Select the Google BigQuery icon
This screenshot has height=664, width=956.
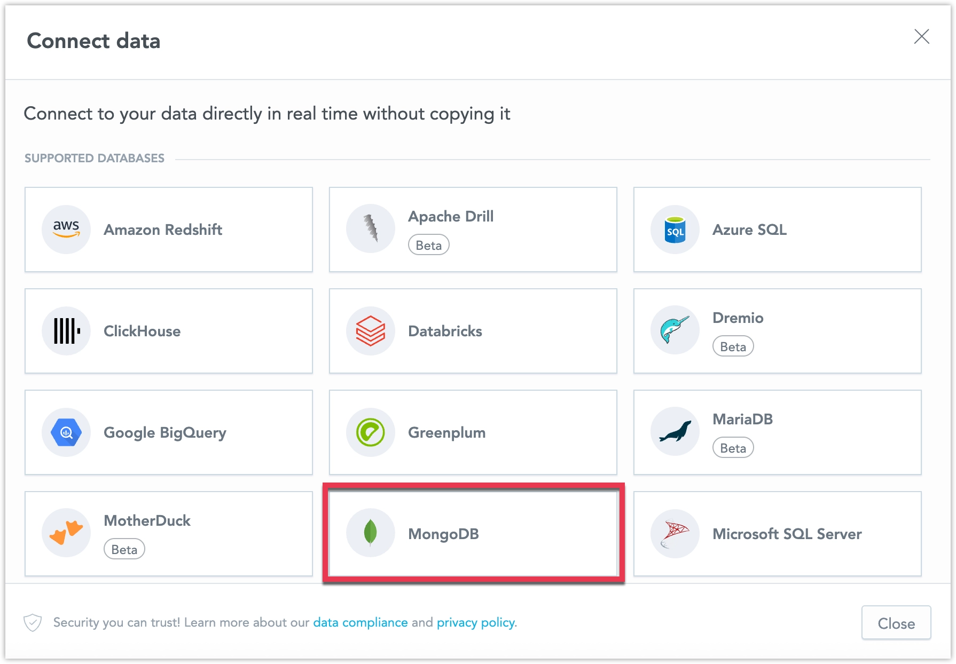(x=66, y=432)
